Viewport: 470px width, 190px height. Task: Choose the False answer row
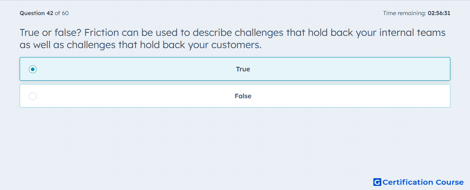235,96
